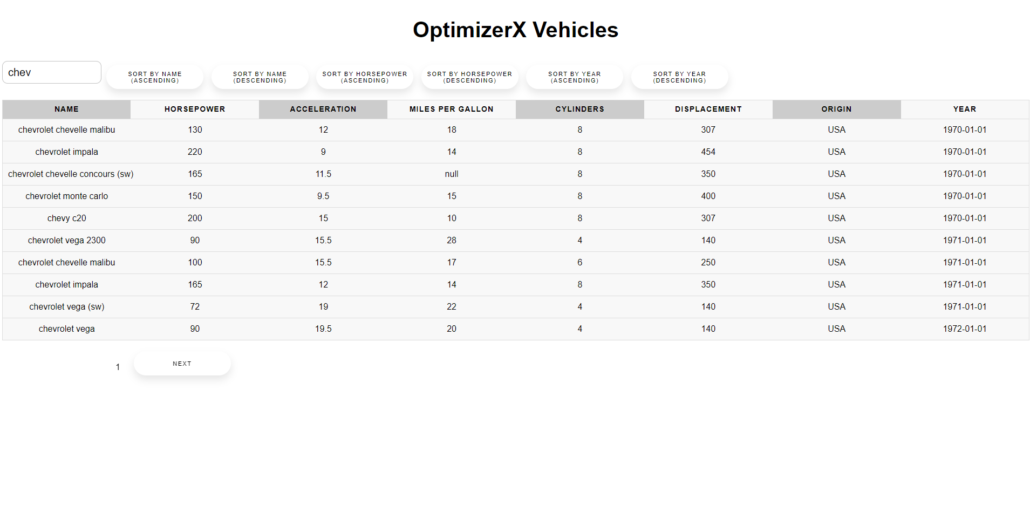Click the Name column header
1030x513 pixels.
(66, 109)
